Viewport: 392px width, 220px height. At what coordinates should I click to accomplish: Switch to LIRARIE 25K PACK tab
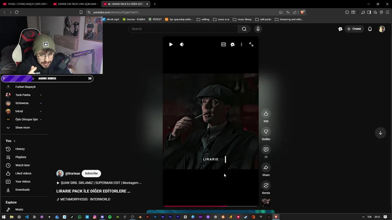point(75,4)
